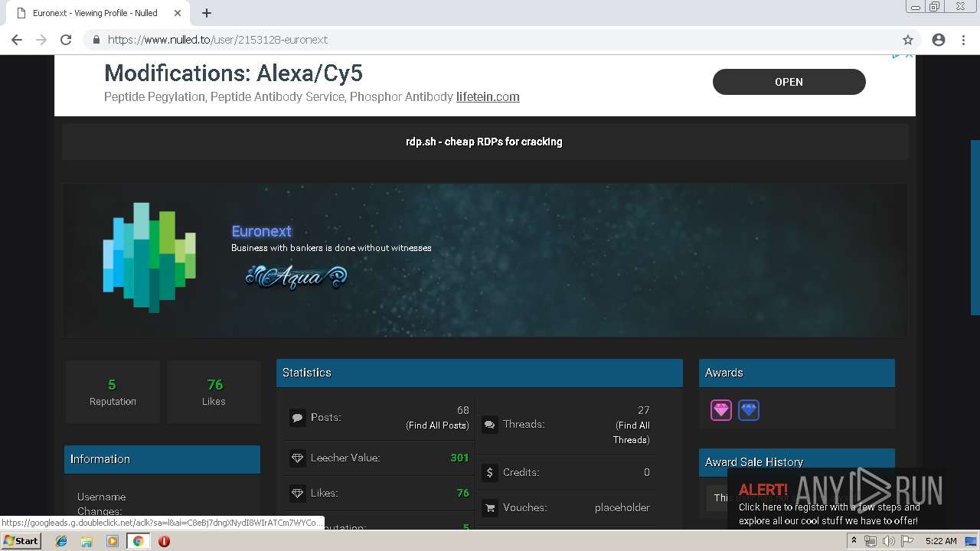
Task: Open the Find All Threads link
Action: click(632, 432)
